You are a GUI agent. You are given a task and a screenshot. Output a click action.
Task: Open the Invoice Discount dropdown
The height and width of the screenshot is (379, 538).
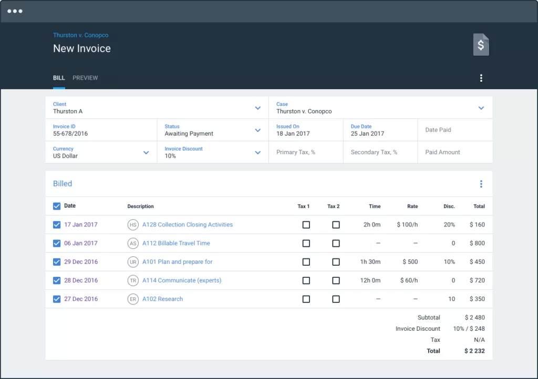[x=213, y=153]
